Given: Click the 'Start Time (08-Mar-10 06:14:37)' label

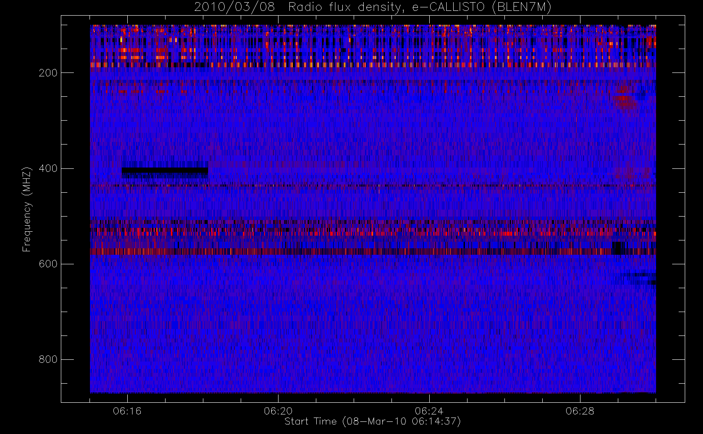Looking at the screenshot, I should [x=372, y=421].
